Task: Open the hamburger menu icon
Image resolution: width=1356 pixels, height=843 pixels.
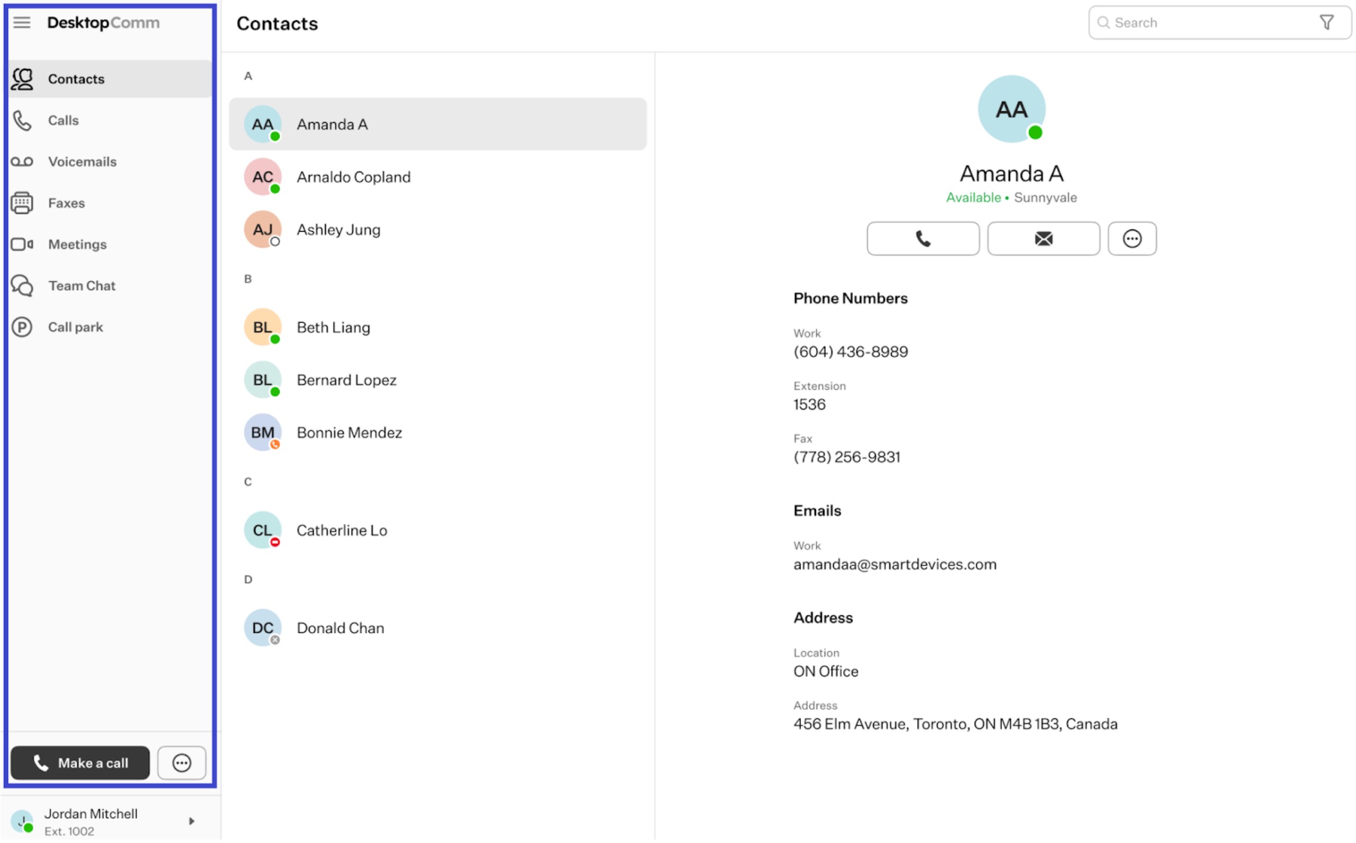Action: coord(22,23)
